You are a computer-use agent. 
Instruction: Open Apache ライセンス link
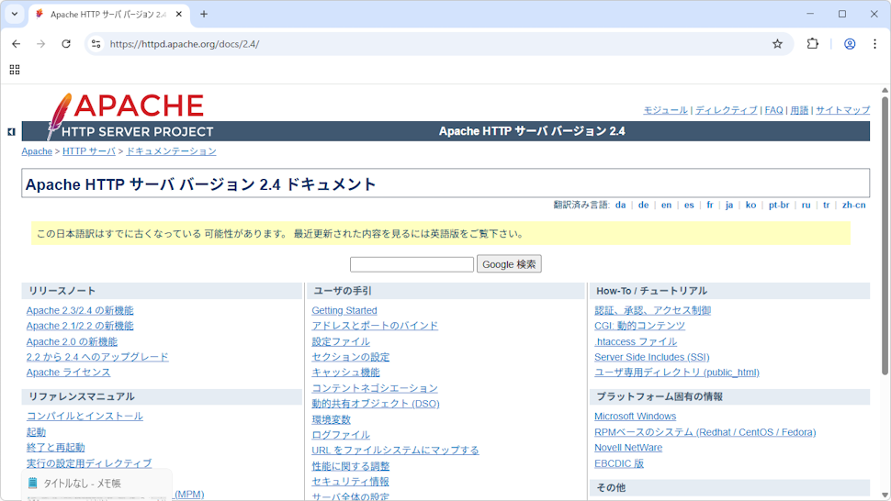click(x=68, y=373)
